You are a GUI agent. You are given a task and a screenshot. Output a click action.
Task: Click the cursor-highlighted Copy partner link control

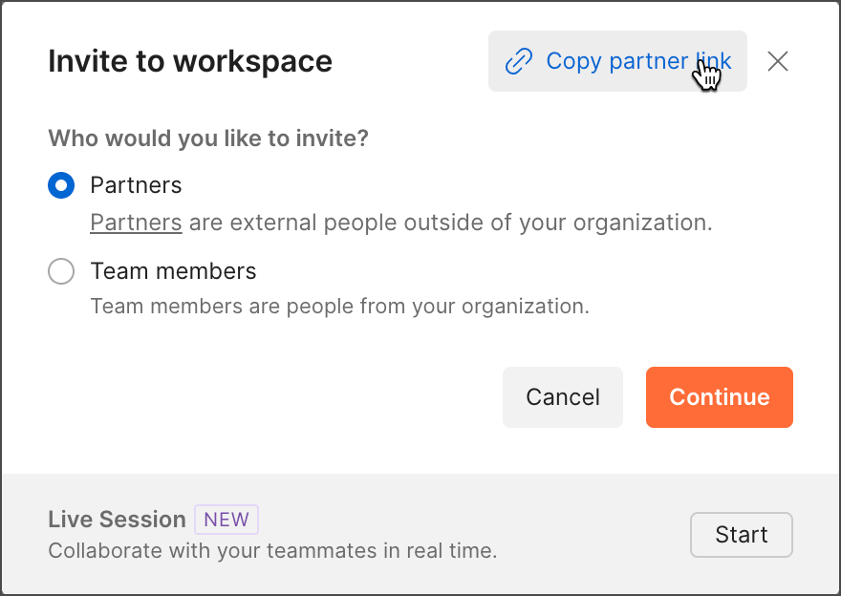click(x=617, y=61)
